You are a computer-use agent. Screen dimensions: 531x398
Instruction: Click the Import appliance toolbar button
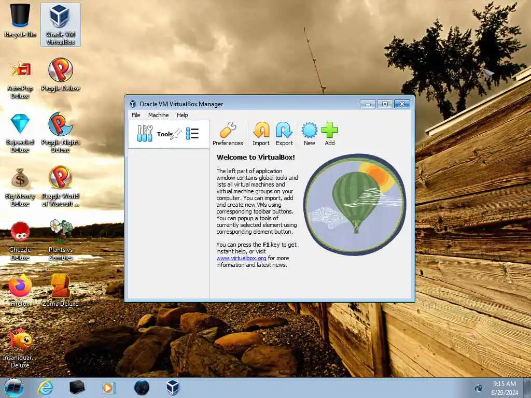[261, 134]
